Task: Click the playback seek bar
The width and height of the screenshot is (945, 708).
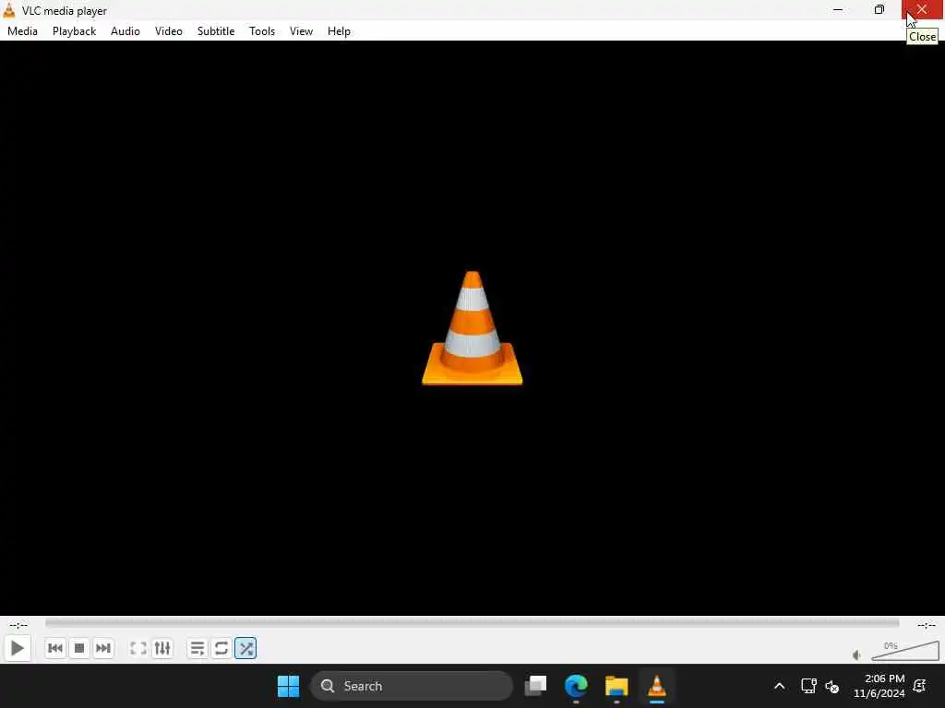Action: point(472,623)
